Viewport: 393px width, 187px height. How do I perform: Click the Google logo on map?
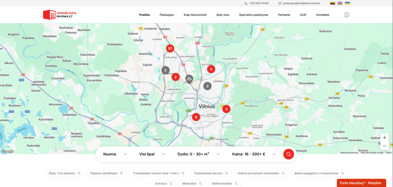click(8, 151)
